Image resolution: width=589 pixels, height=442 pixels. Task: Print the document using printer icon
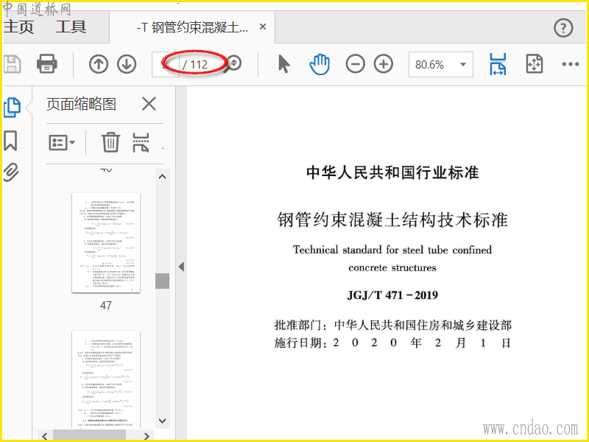tap(47, 63)
